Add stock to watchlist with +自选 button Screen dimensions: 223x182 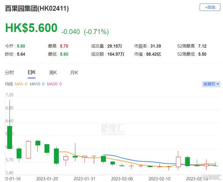click(x=210, y=7)
